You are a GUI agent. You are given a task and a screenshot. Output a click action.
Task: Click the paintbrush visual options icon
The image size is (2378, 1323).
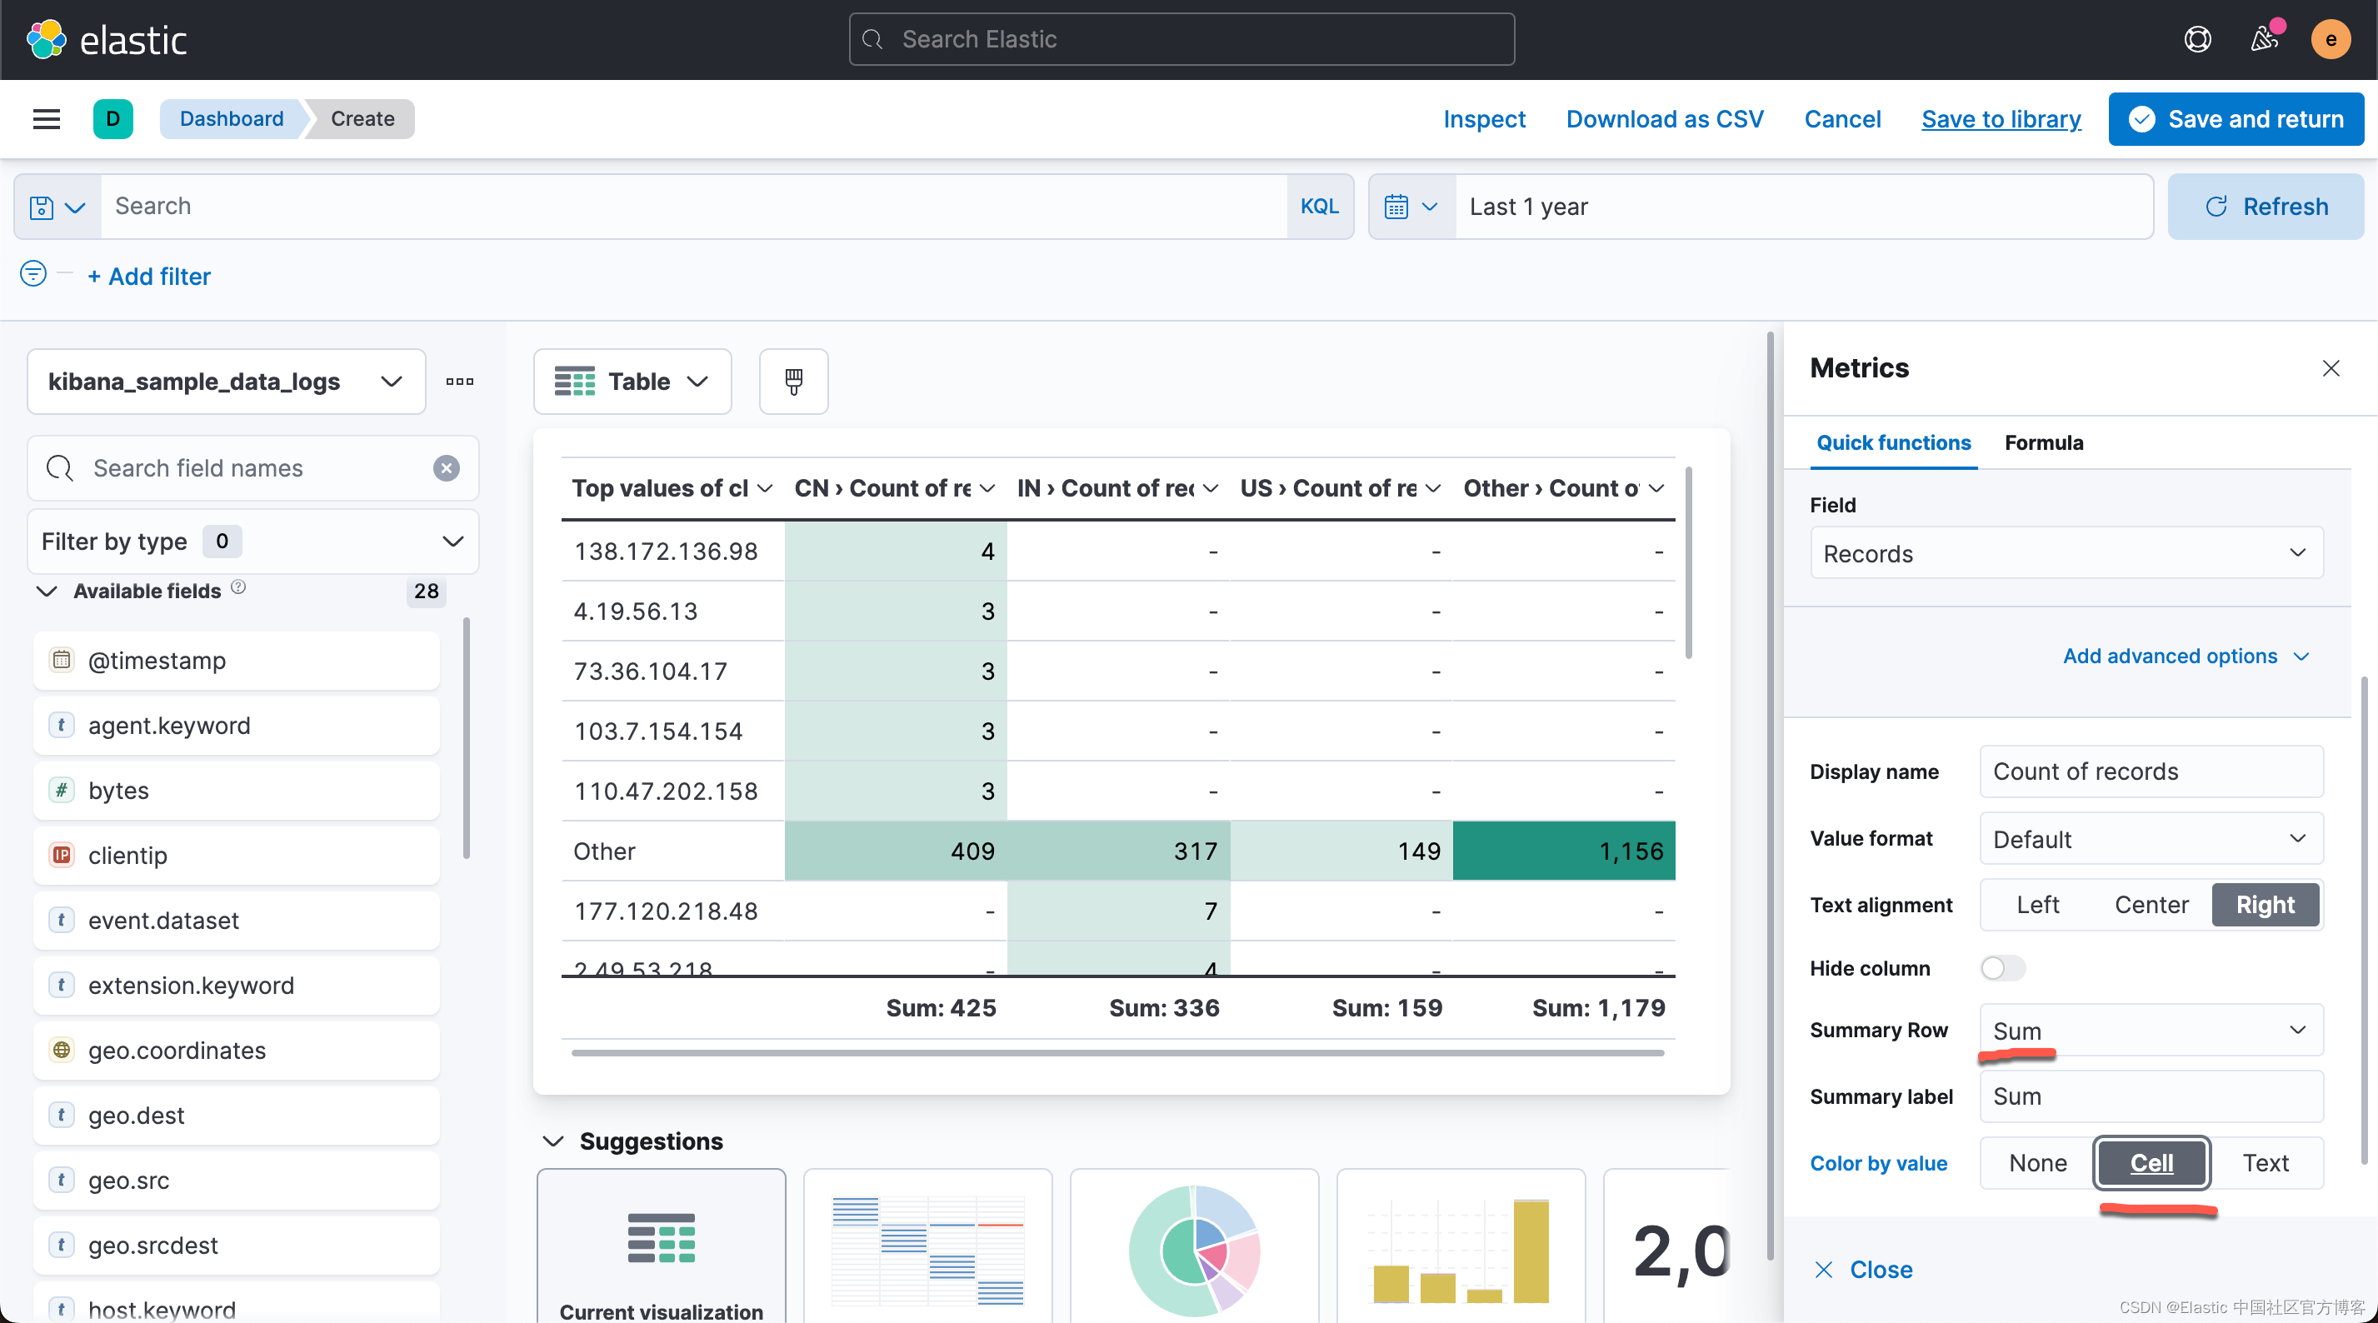793,382
